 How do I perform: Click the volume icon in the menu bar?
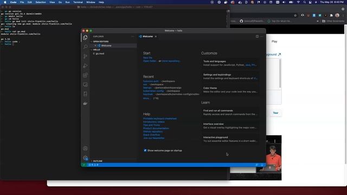pyautogui.click(x=284, y=2)
